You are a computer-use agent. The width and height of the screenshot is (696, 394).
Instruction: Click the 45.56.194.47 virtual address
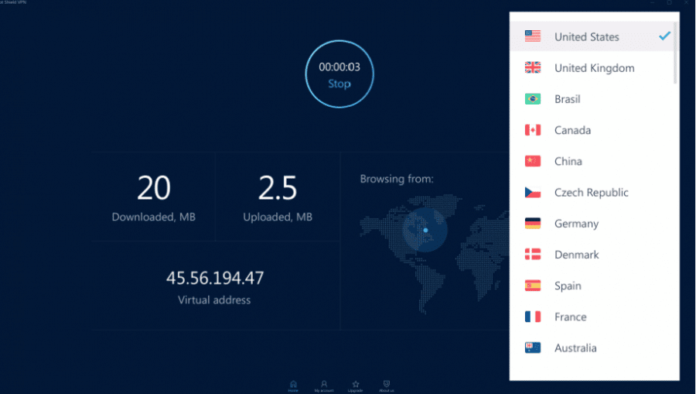[214, 279]
